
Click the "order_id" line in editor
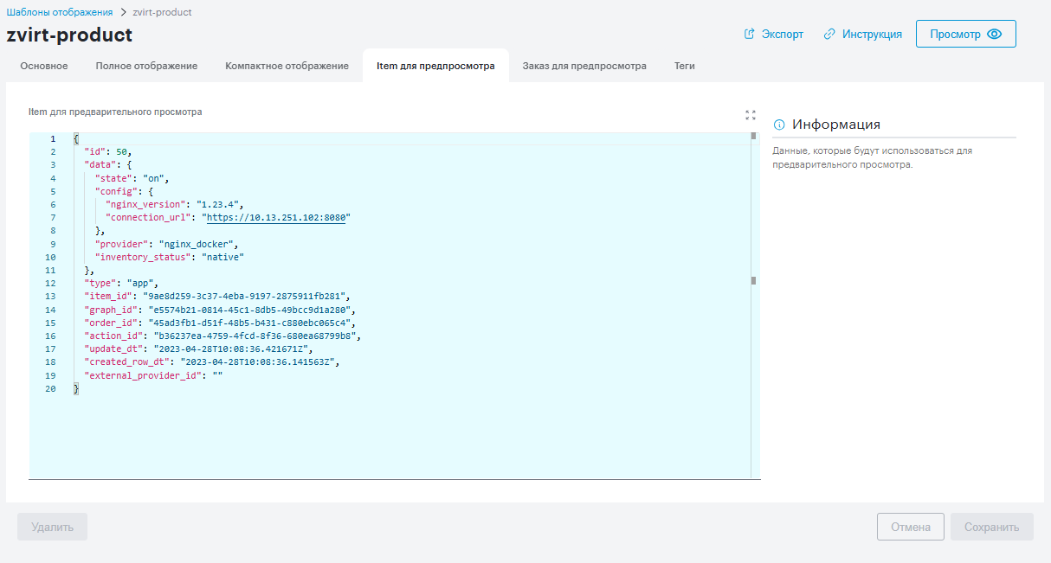click(x=220, y=323)
